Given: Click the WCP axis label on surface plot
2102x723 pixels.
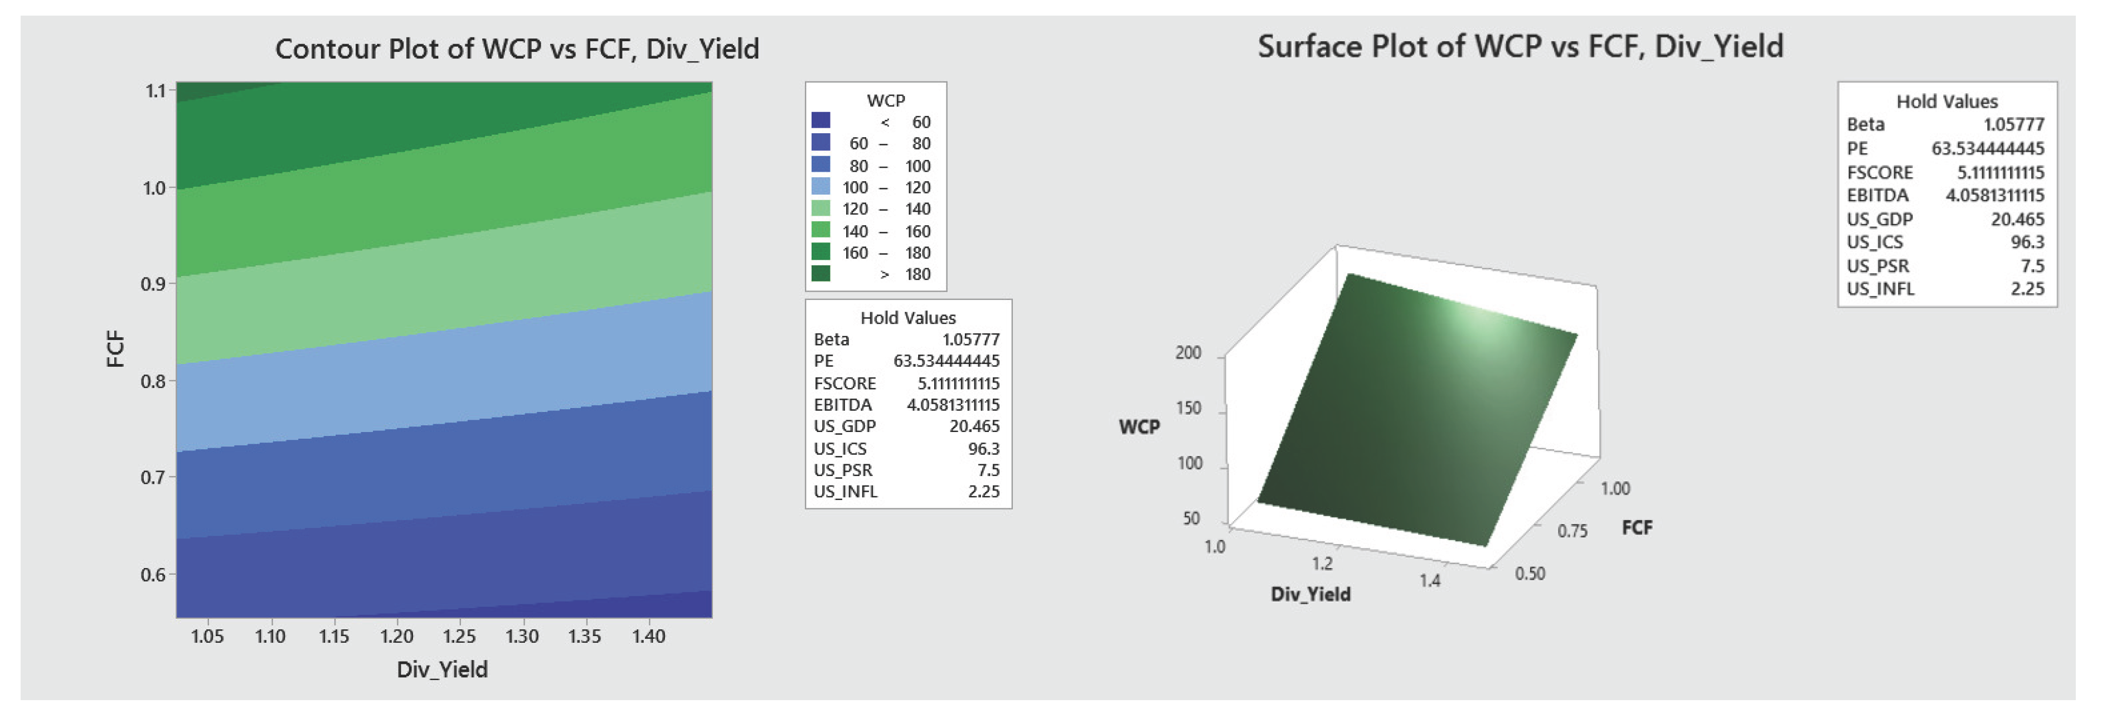Looking at the screenshot, I should [1138, 427].
